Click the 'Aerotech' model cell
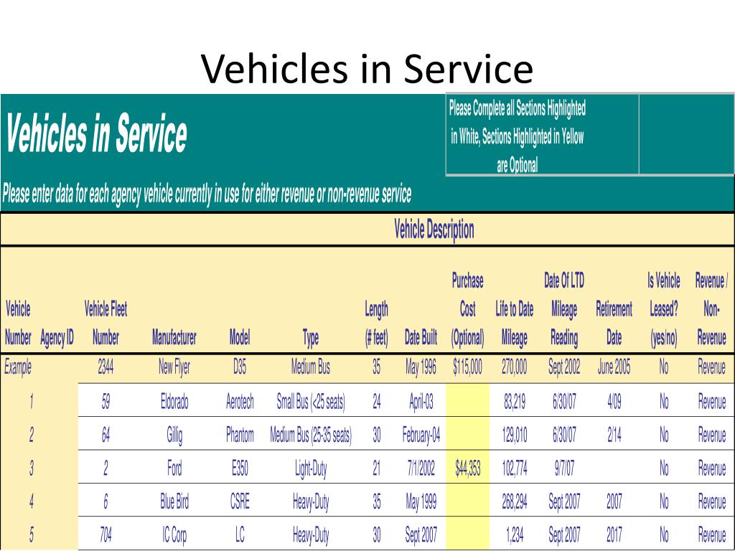Image resolution: width=735 pixels, height=551 pixels. tap(240, 402)
